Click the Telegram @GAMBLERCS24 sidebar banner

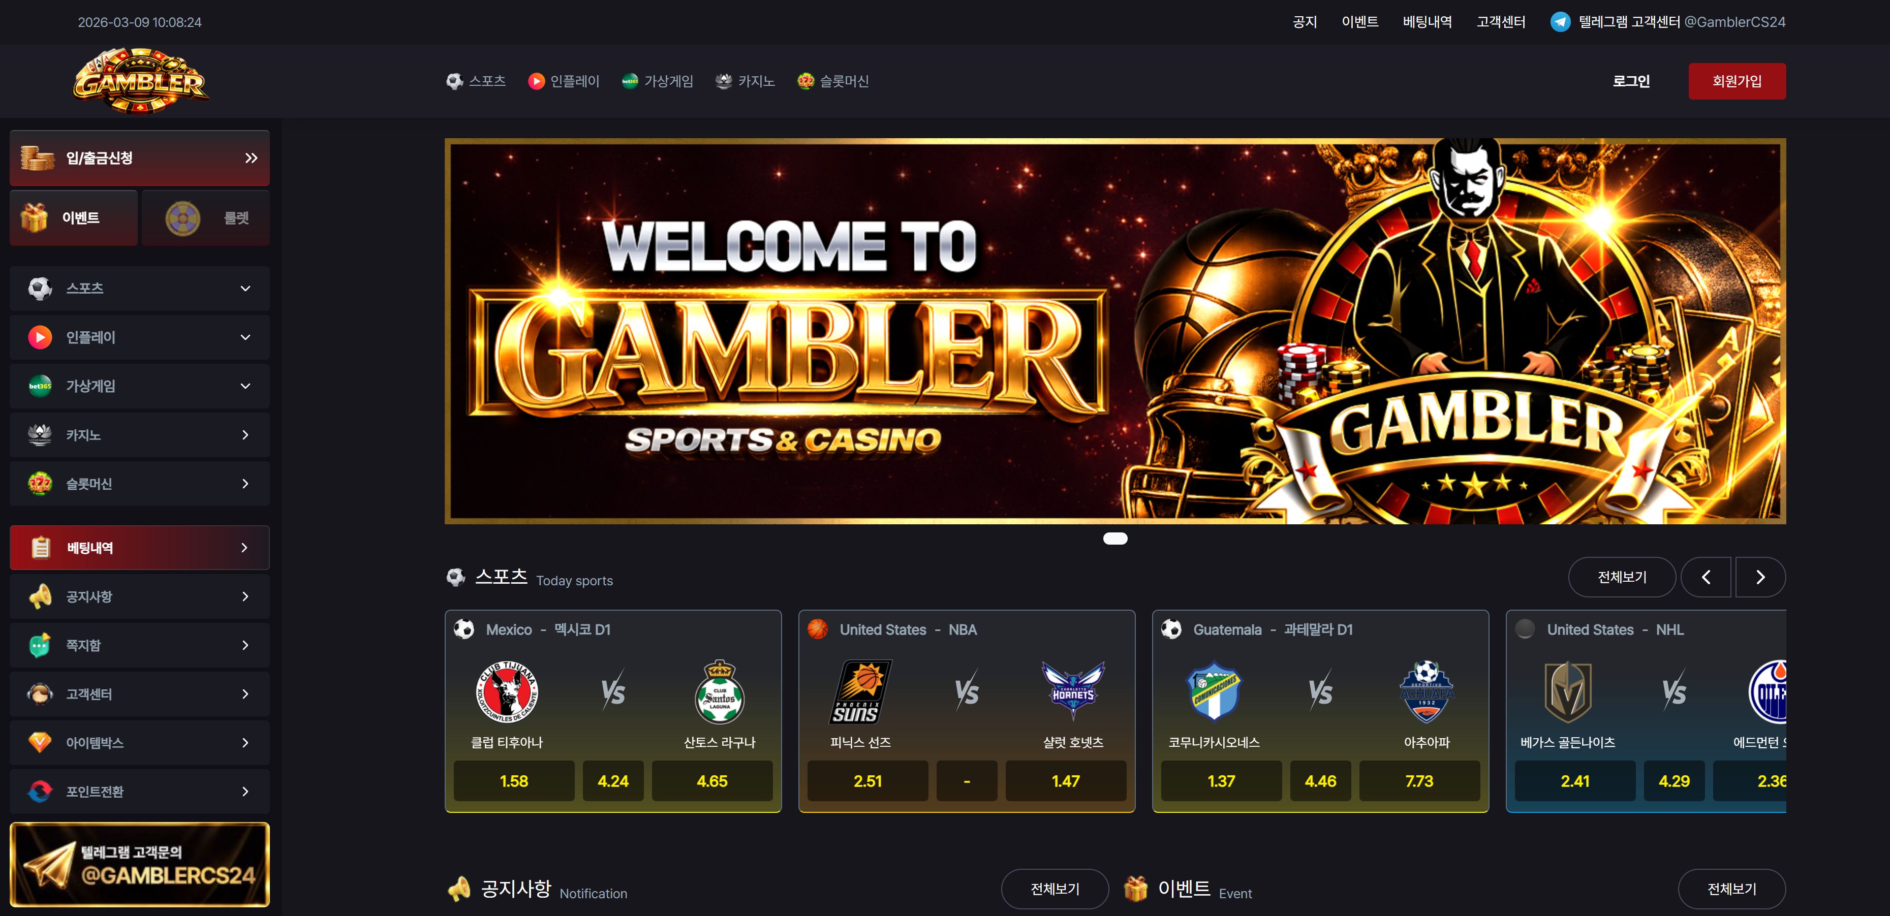point(139,865)
